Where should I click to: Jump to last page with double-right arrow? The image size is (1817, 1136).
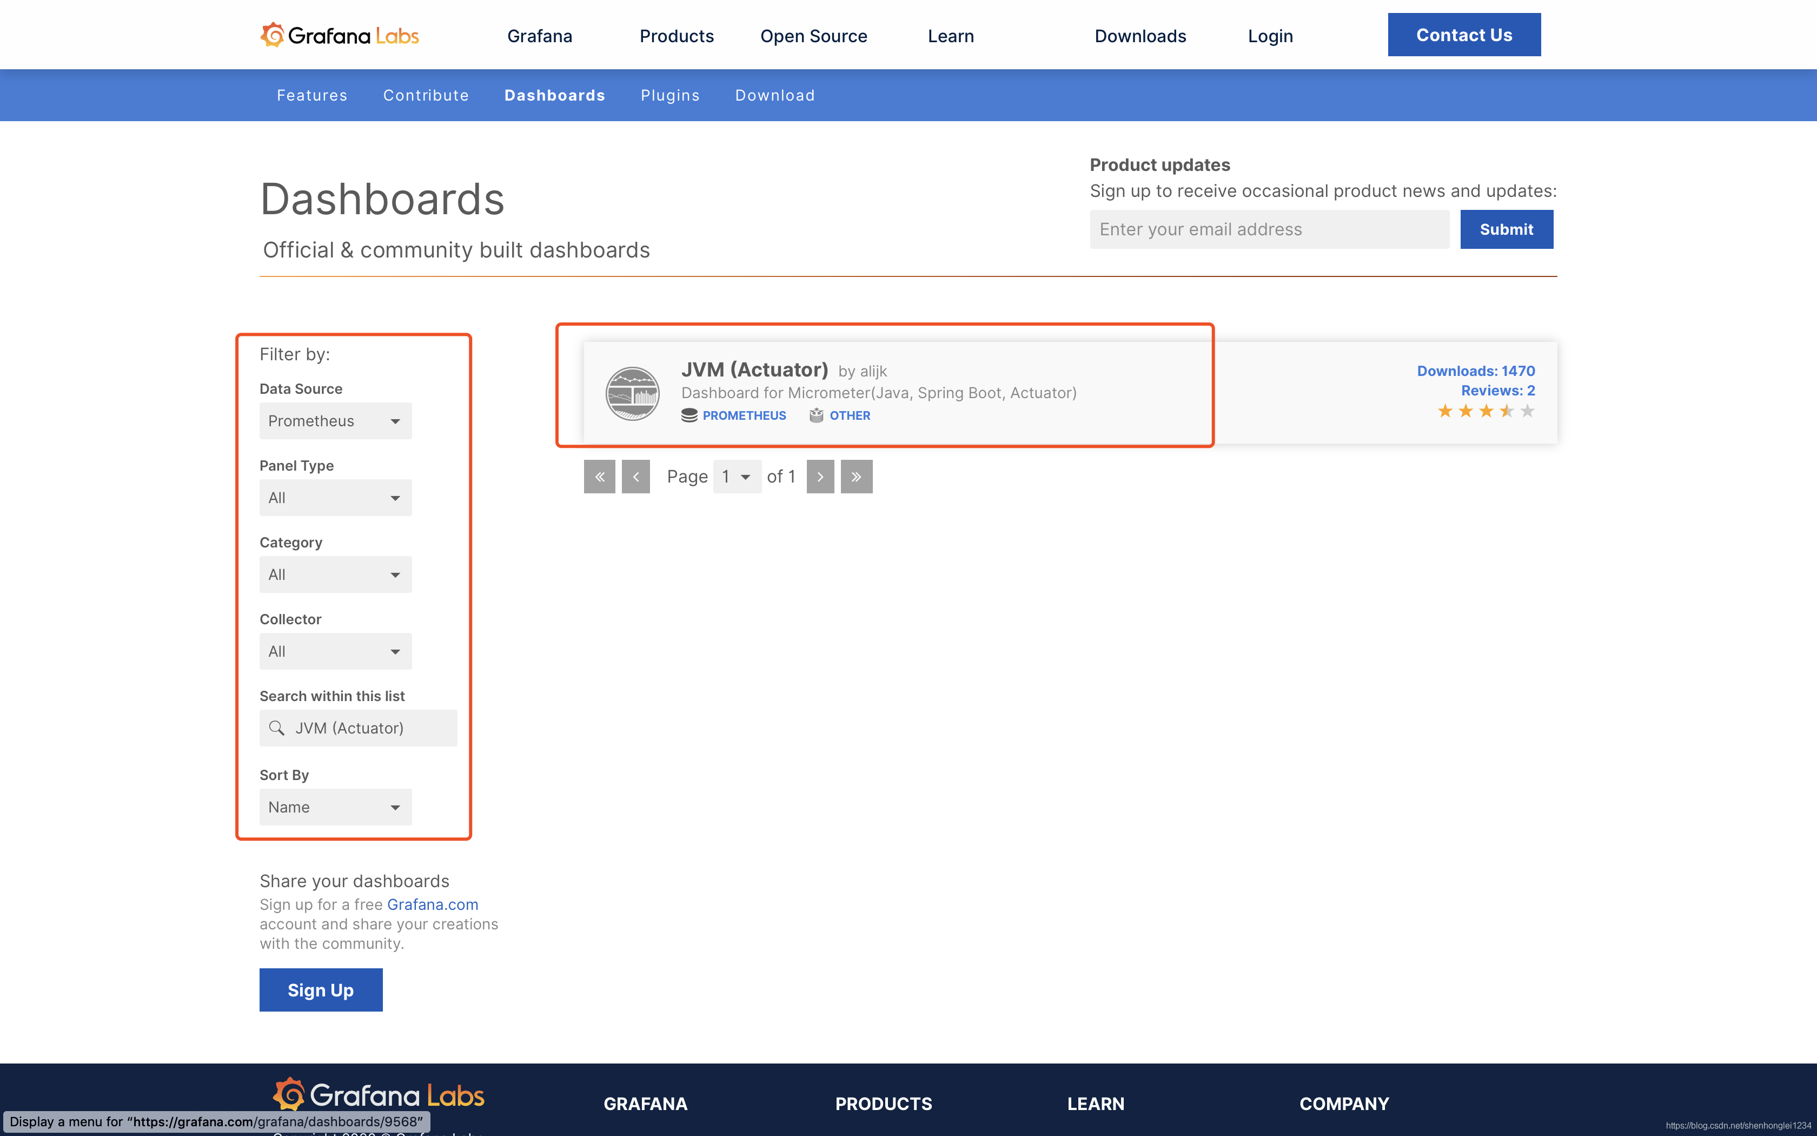856,477
